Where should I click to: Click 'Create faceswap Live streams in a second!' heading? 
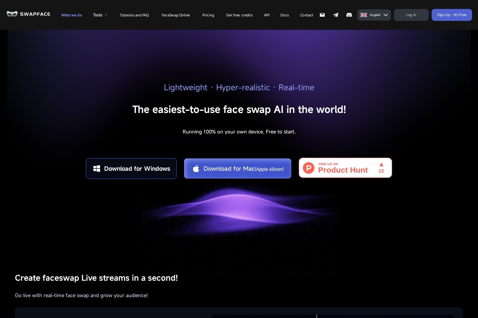coord(96,278)
